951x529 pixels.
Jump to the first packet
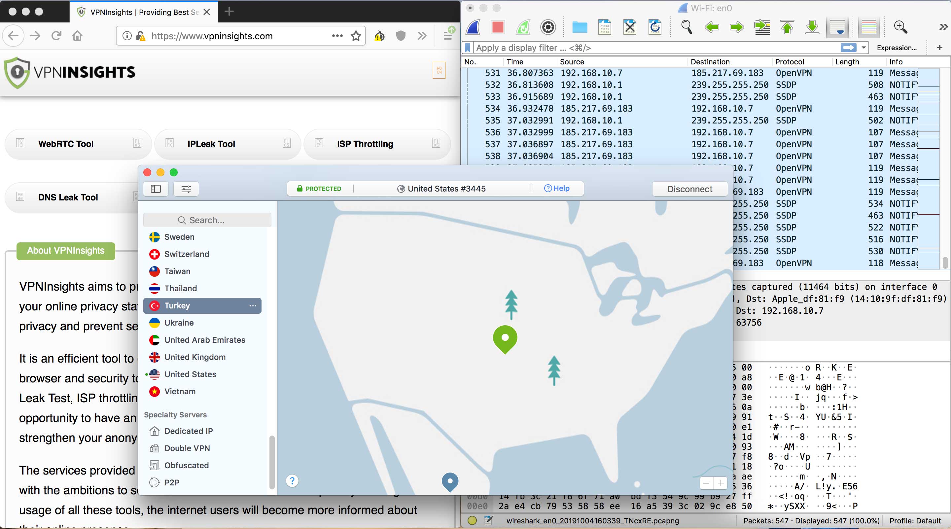tap(787, 27)
